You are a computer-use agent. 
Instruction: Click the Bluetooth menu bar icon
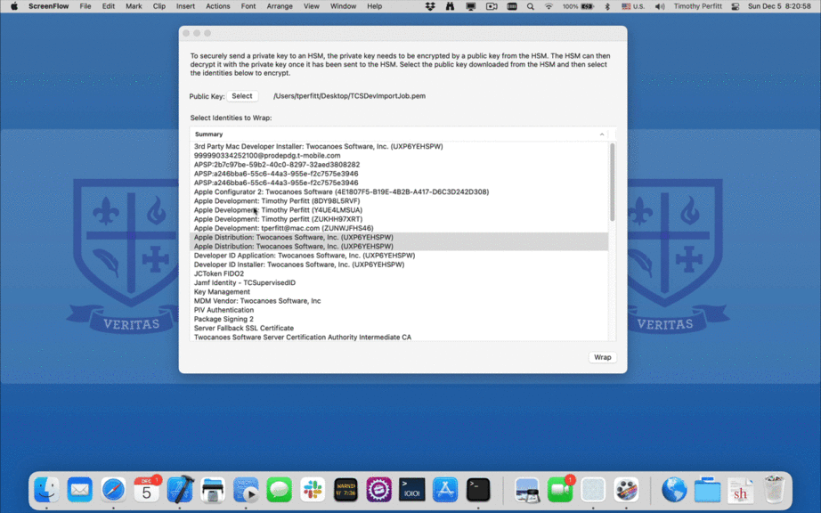point(607,6)
